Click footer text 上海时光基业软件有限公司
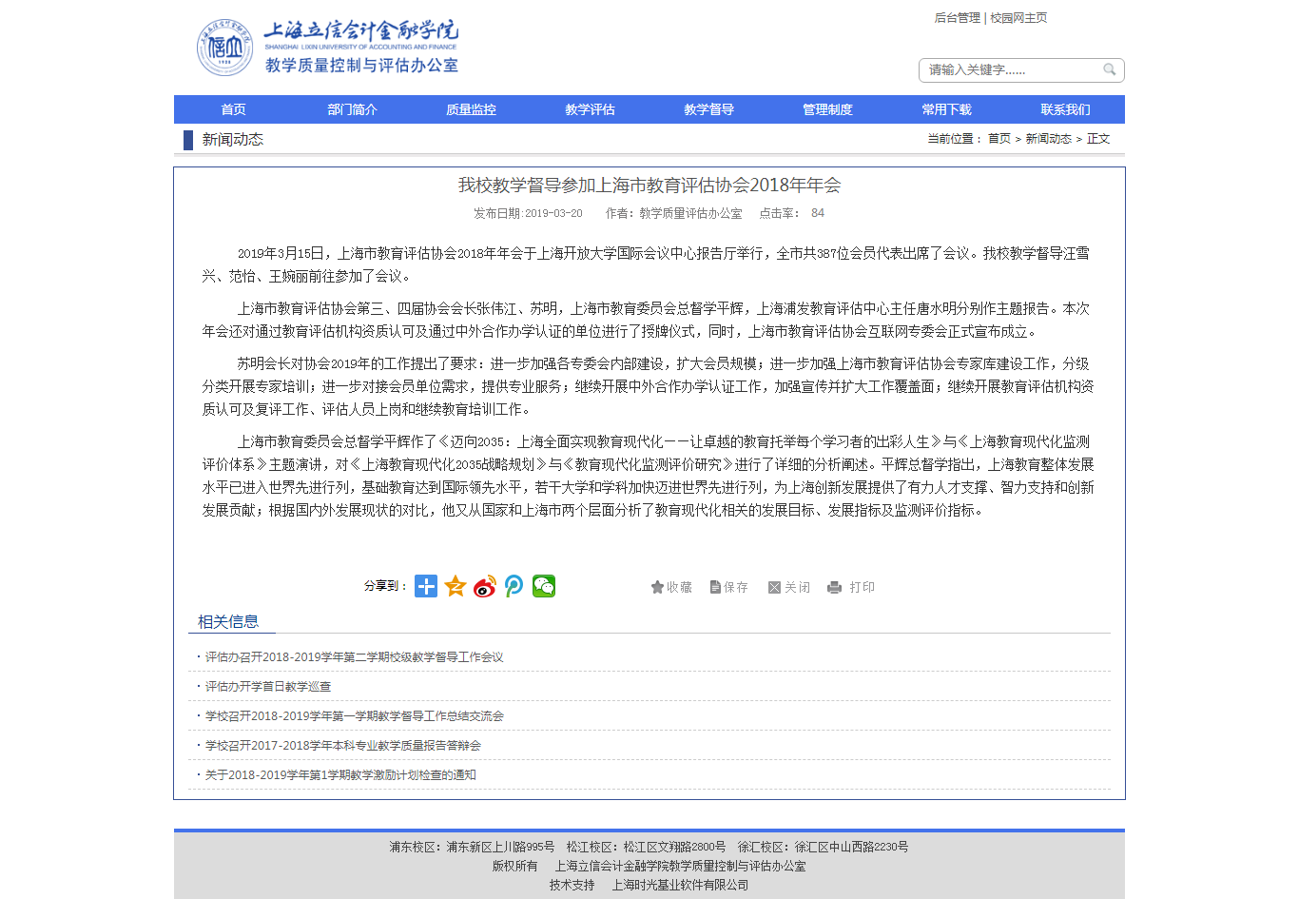Viewport: 1299px width, 899px height. 680,885
